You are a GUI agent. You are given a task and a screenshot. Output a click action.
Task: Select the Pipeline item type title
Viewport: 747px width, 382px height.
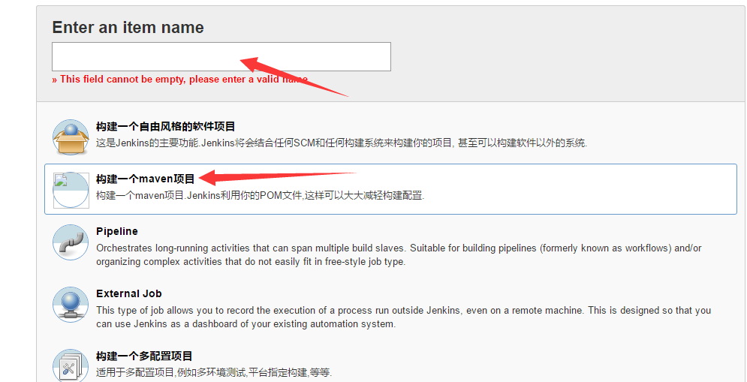point(117,231)
